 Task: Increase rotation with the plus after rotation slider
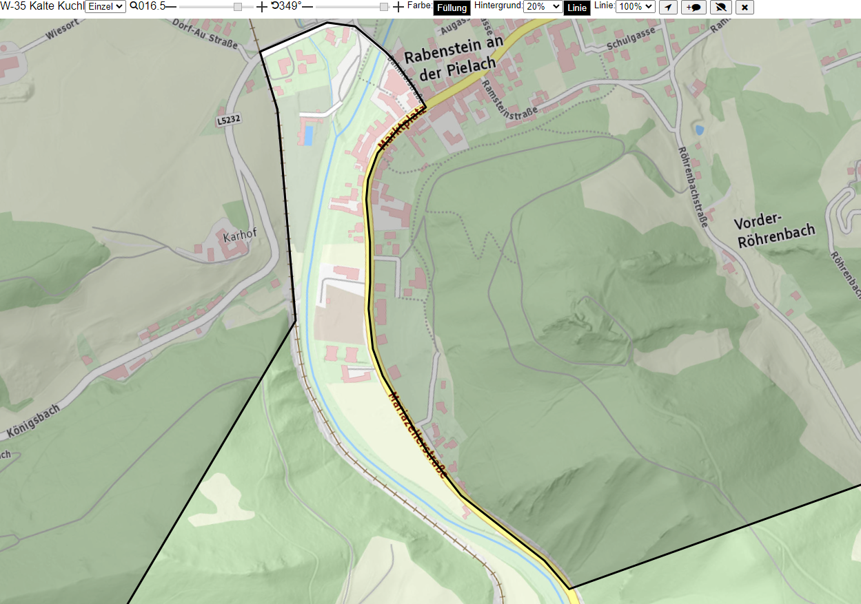tap(398, 7)
